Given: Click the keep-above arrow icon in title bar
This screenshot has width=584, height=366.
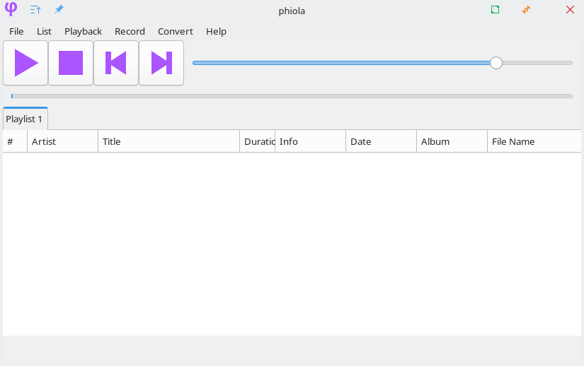Looking at the screenshot, I should (35, 10).
